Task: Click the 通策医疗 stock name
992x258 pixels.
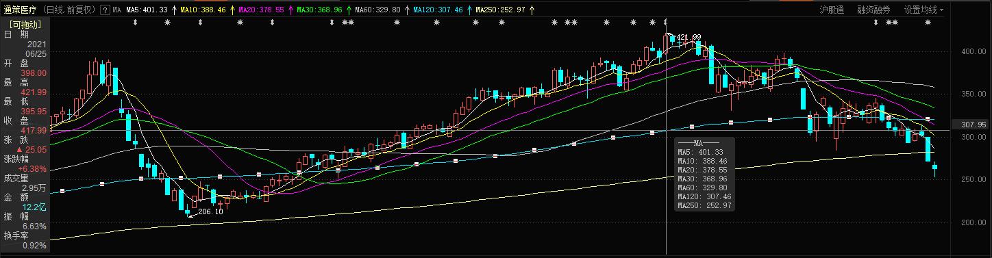Action: click(20, 10)
